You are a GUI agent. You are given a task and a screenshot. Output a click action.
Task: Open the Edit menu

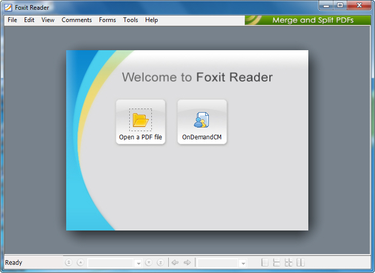[29, 20]
